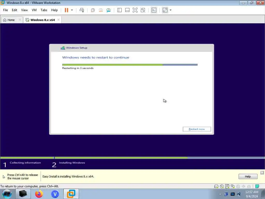Click the 'Installing Windows' step label
Image resolution: width=265 pixels, height=199 pixels.
[72, 163]
